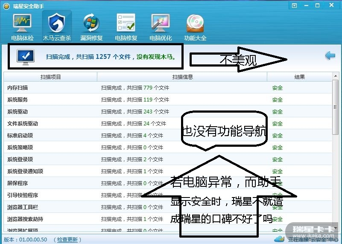Click the version label 01.00.00.50
The height and width of the screenshot is (244, 342).
[33, 240]
